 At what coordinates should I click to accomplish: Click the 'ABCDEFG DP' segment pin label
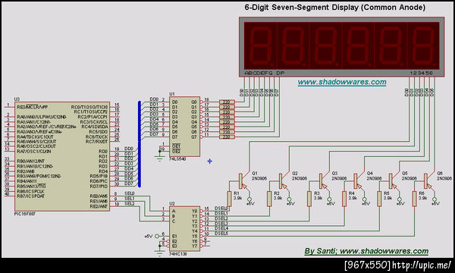point(265,73)
